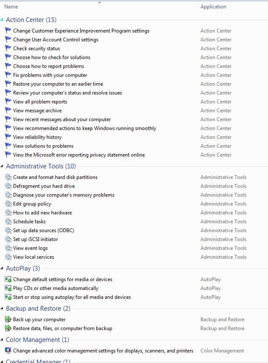Collapse the AutoPlay group arrow
The width and height of the screenshot is (268, 363).
(2, 268)
